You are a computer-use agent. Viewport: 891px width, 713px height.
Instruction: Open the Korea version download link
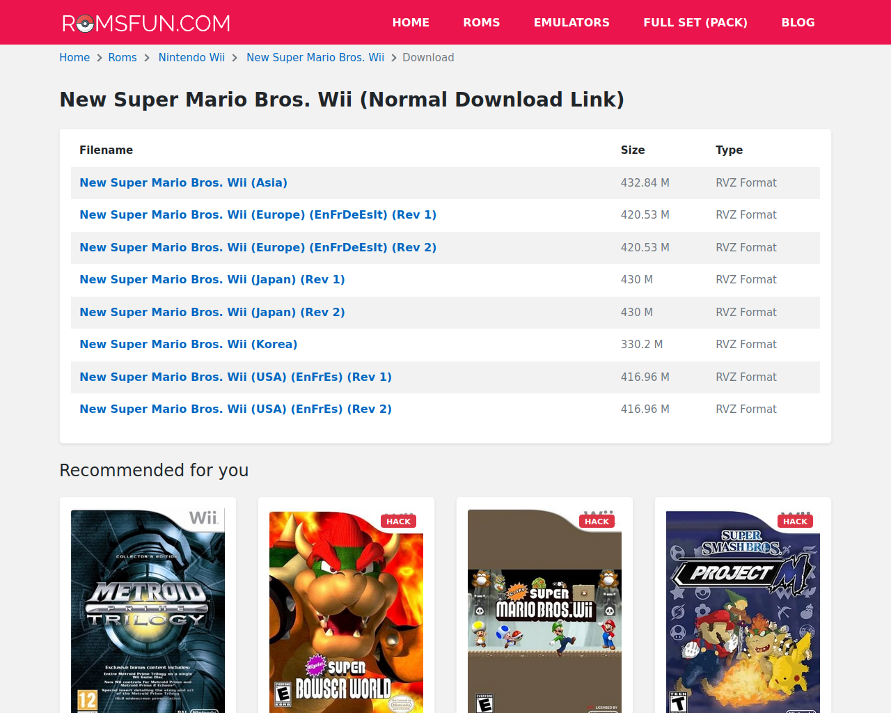(x=188, y=344)
